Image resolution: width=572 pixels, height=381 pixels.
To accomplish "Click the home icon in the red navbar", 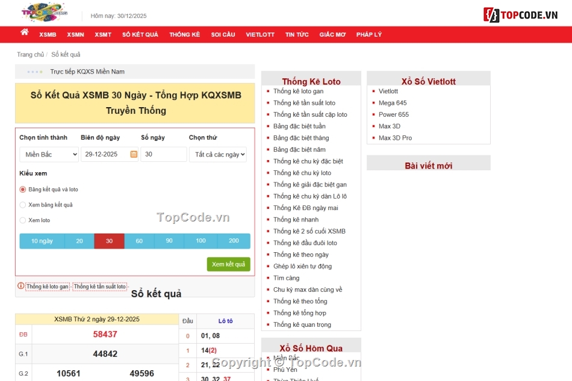I will pyautogui.click(x=24, y=34).
